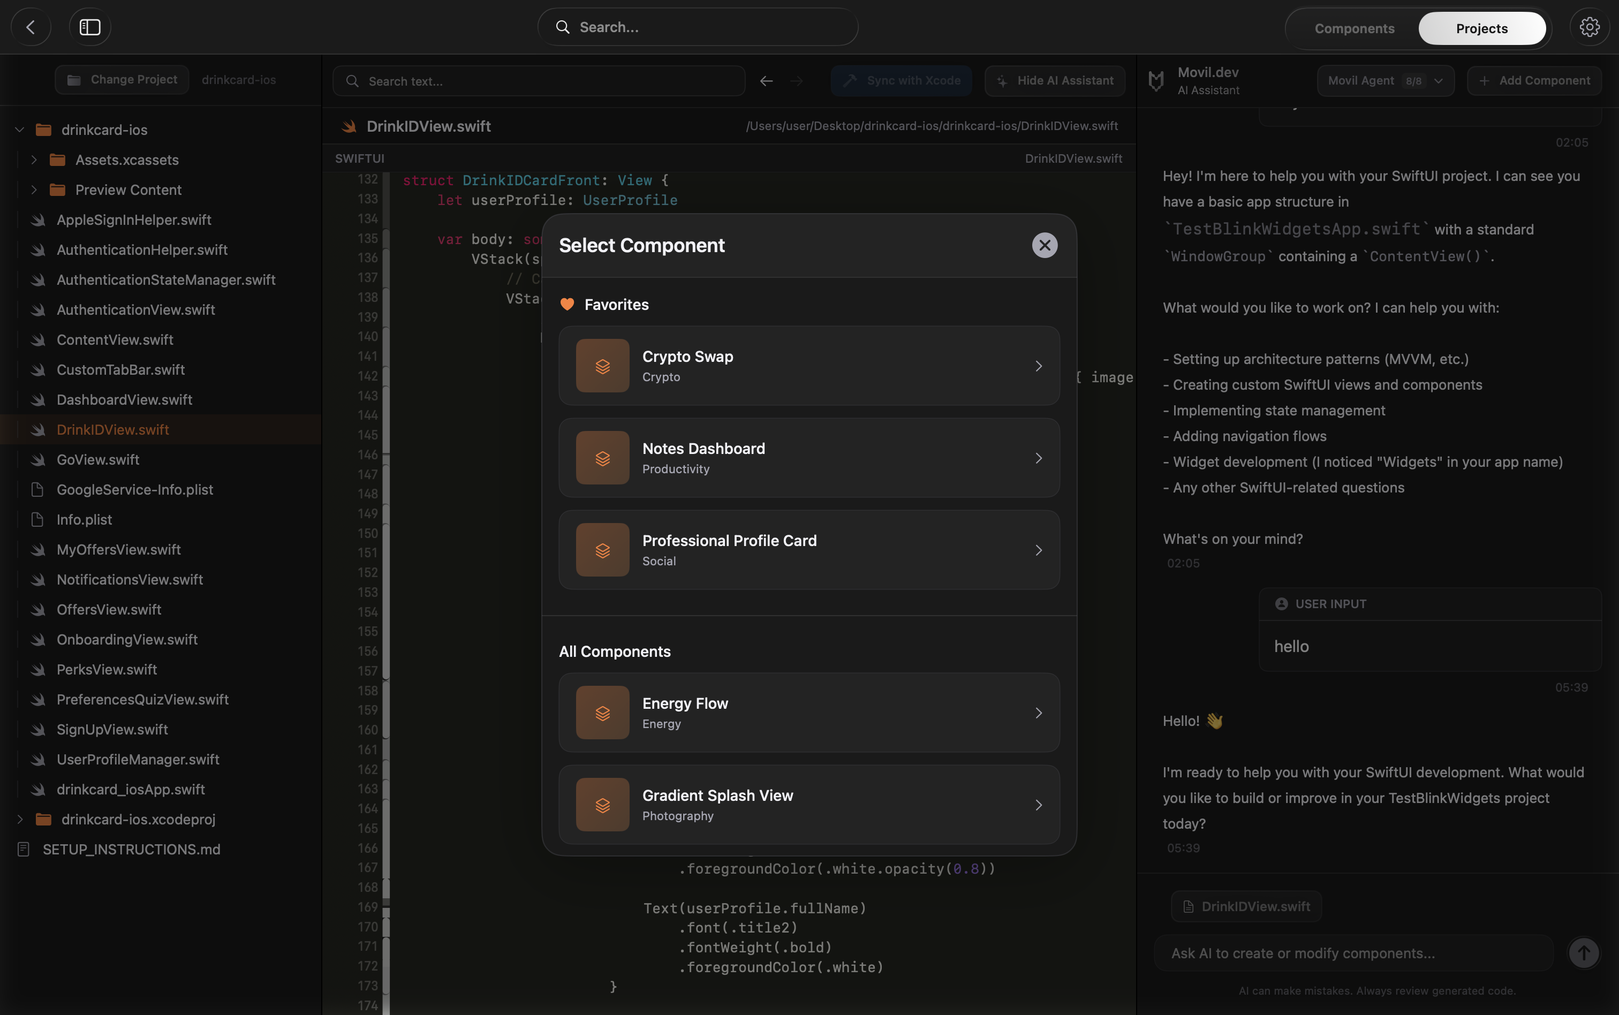Image resolution: width=1619 pixels, height=1015 pixels.
Task: Close the Select Component dialog
Action: [1044, 245]
